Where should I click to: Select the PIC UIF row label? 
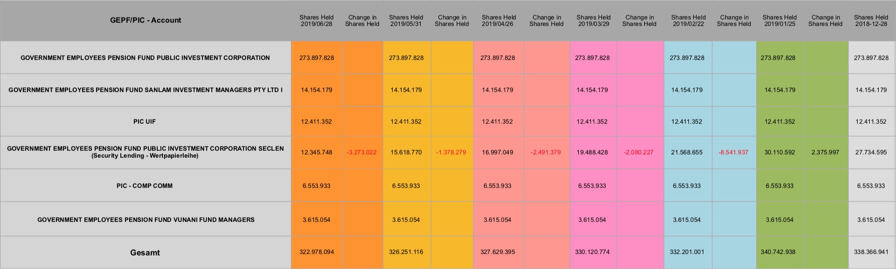[145, 122]
